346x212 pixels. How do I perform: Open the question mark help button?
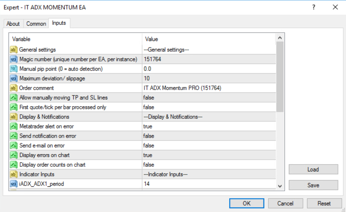[314, 7]
